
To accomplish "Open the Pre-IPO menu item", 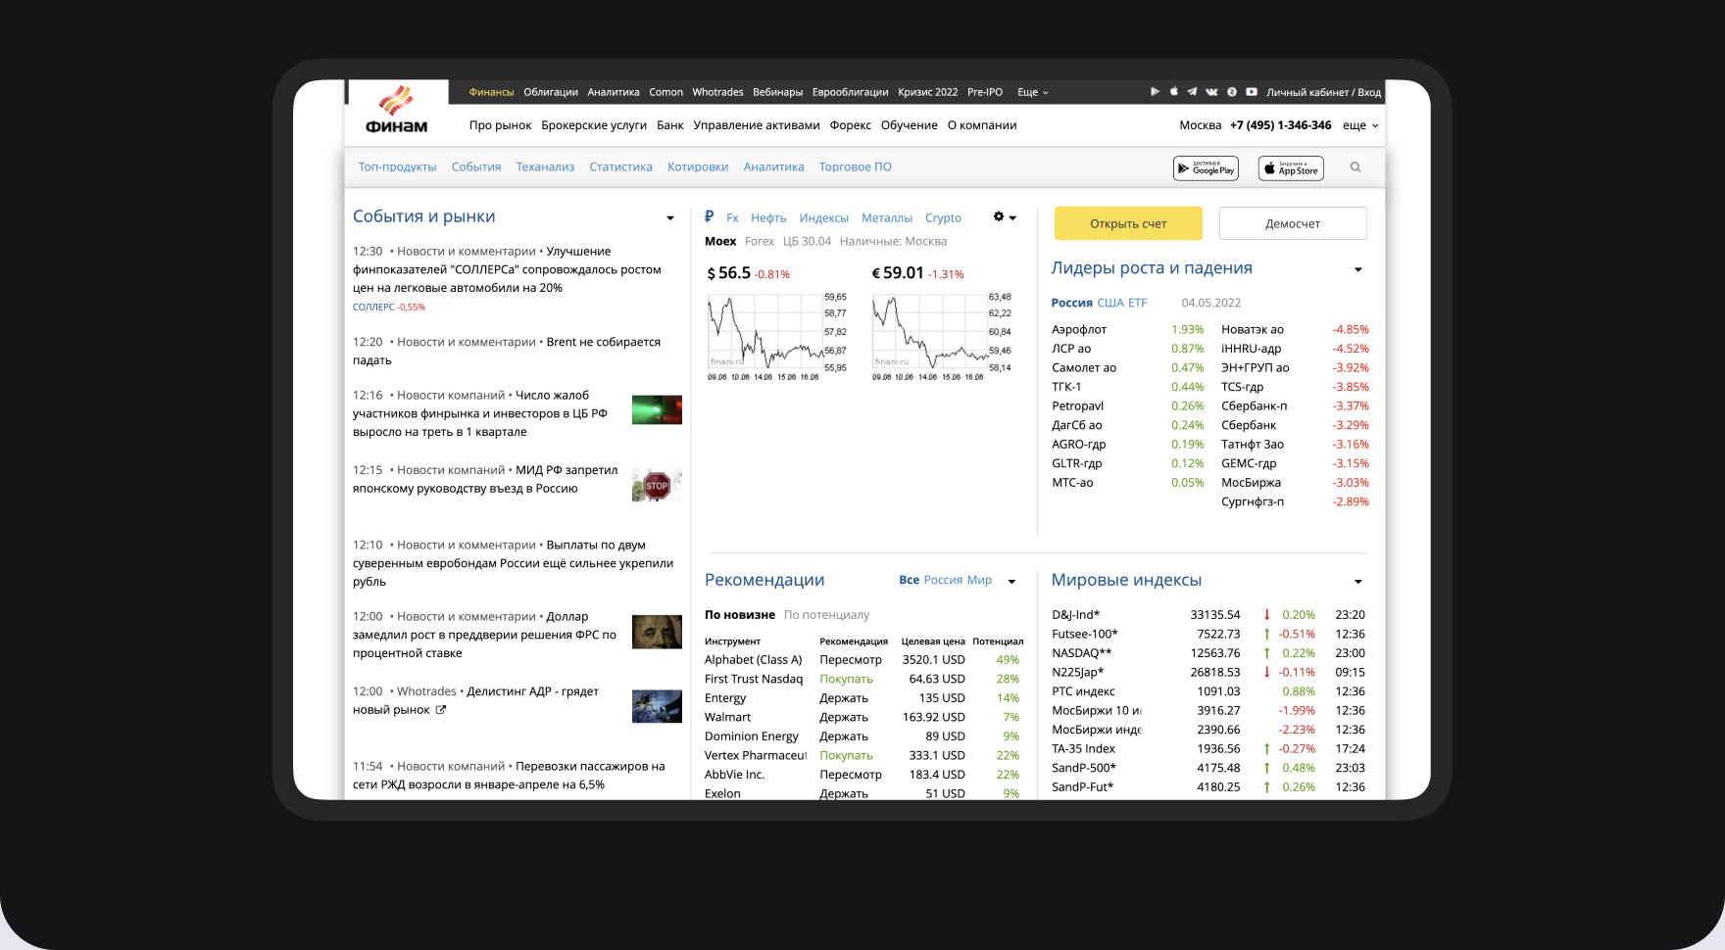I will click(985, 92).
